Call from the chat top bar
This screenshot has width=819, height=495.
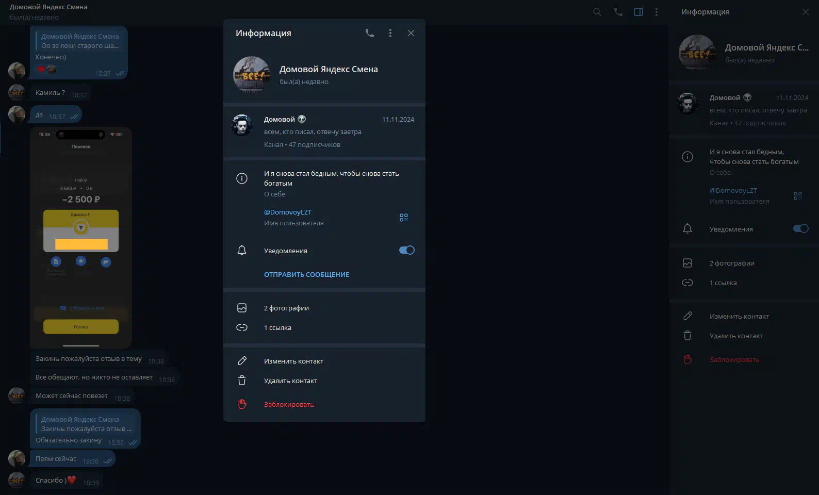click(618, 12)
